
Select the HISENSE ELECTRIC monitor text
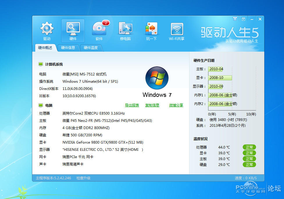(x=103, y=149)
